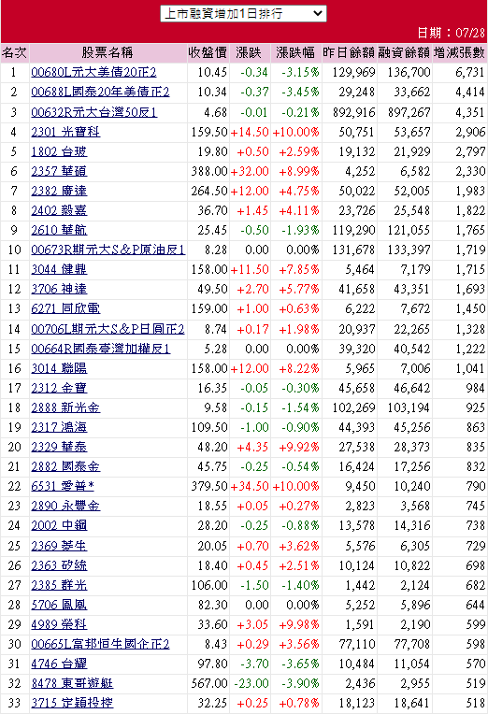This screenshot has width=488, height=714.
Task: Open the 00665L富邦恒生國企正2 link
Action: click(100, 644)
